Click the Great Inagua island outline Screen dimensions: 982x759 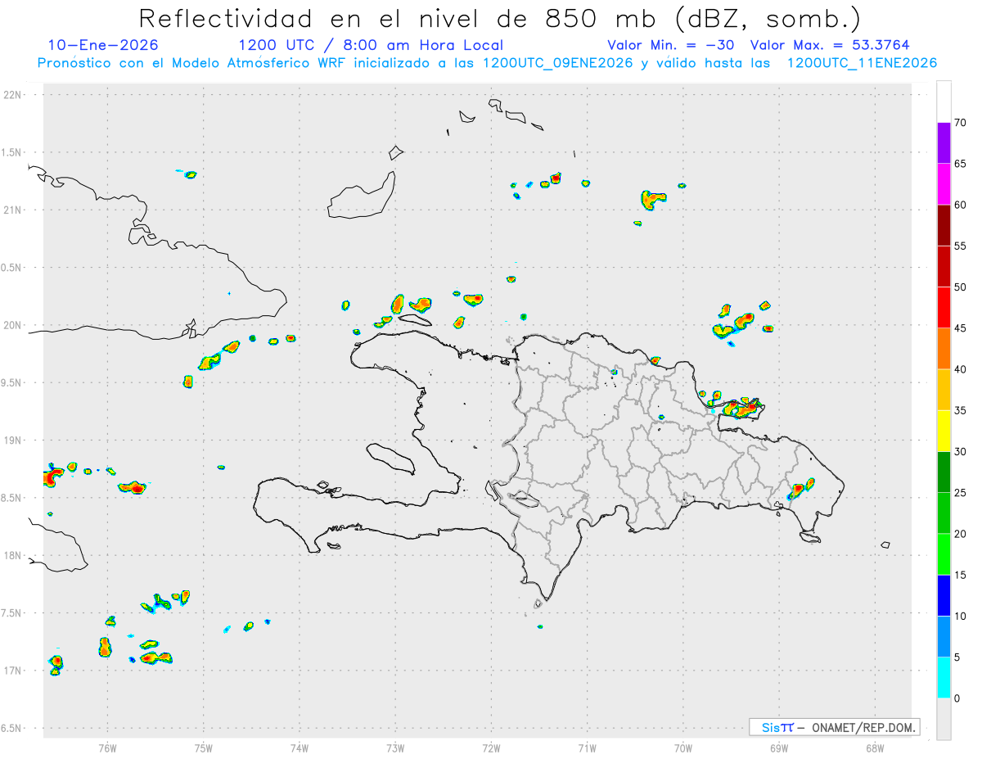(x=362, y=196)
